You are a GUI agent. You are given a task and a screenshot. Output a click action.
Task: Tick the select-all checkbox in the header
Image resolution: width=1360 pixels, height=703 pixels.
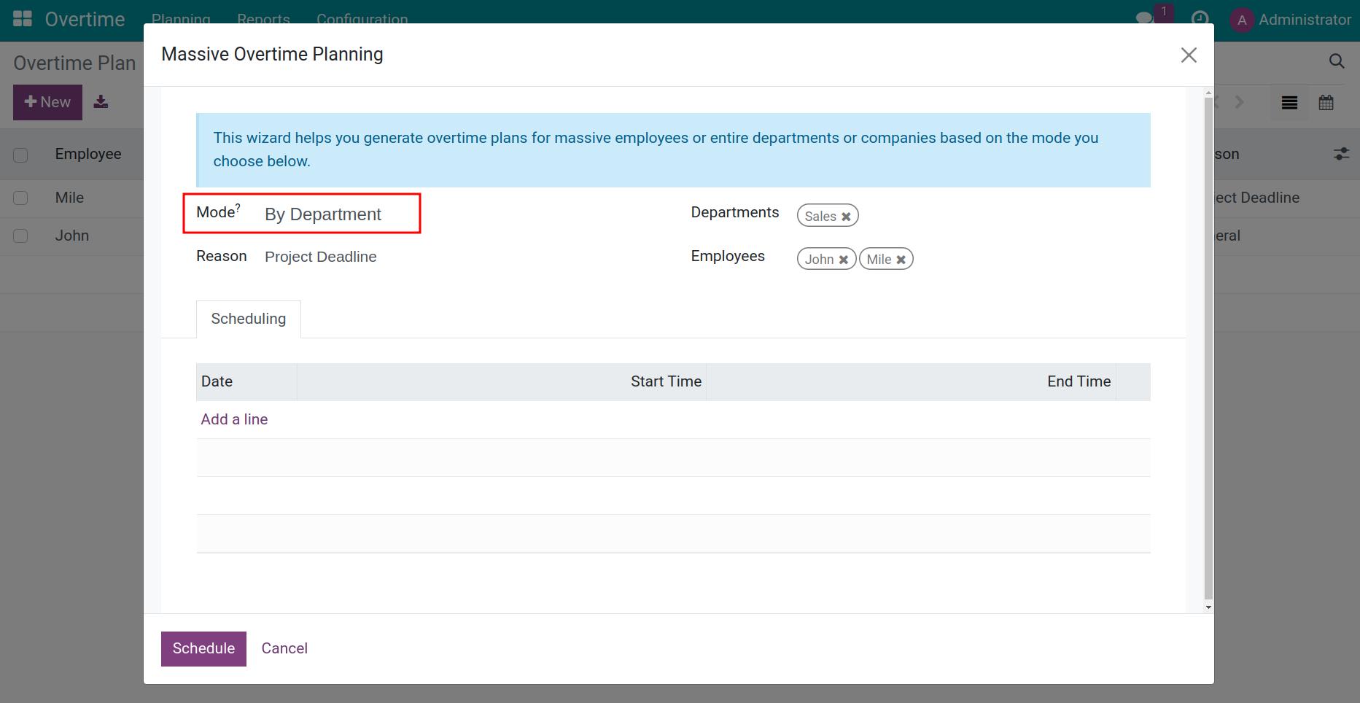tap(20, 155)
